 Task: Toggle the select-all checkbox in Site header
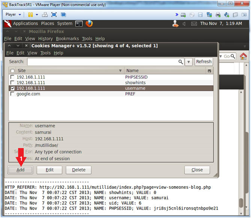click(x=12, y=70)
